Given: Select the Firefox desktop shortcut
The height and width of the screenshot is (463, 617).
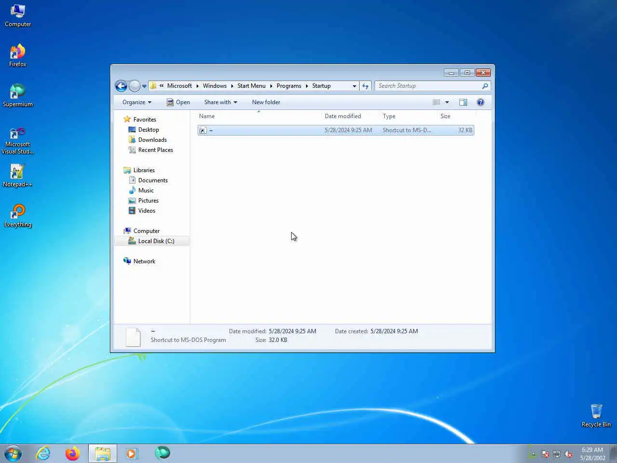Looking at the screenshot, I should coord(18,56).
